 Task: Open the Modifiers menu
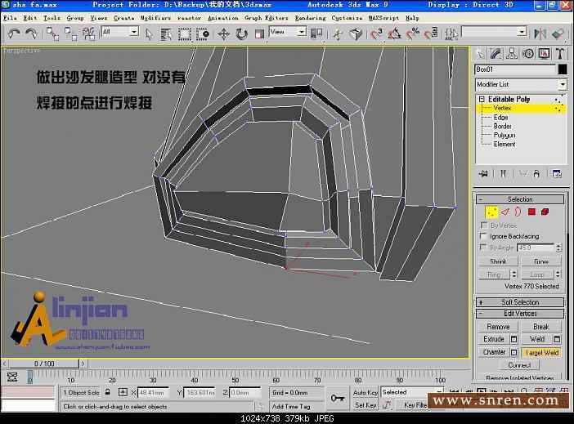tap(155, 17)
